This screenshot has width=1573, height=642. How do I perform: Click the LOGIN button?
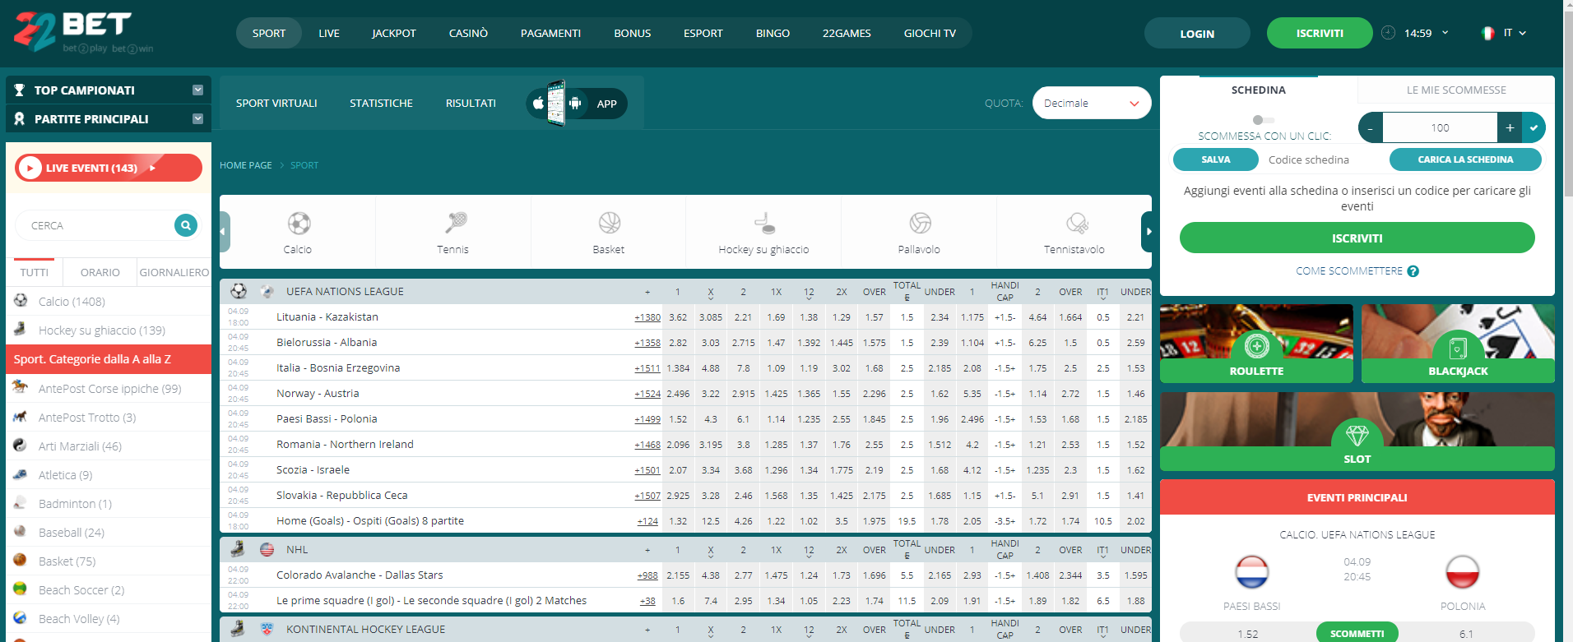tap(1197, 34)
